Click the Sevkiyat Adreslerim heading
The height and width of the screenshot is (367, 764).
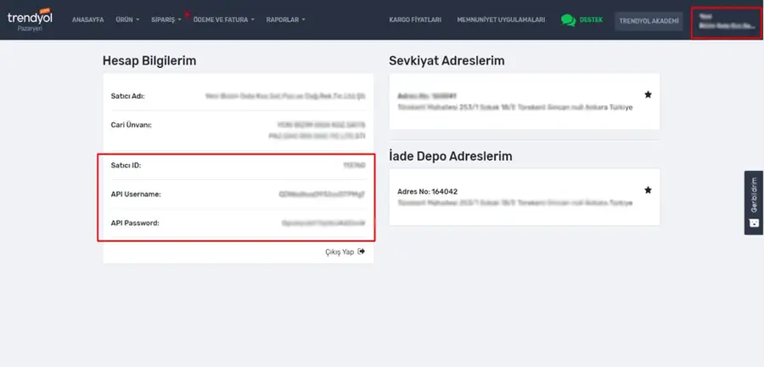click(447, 61)
